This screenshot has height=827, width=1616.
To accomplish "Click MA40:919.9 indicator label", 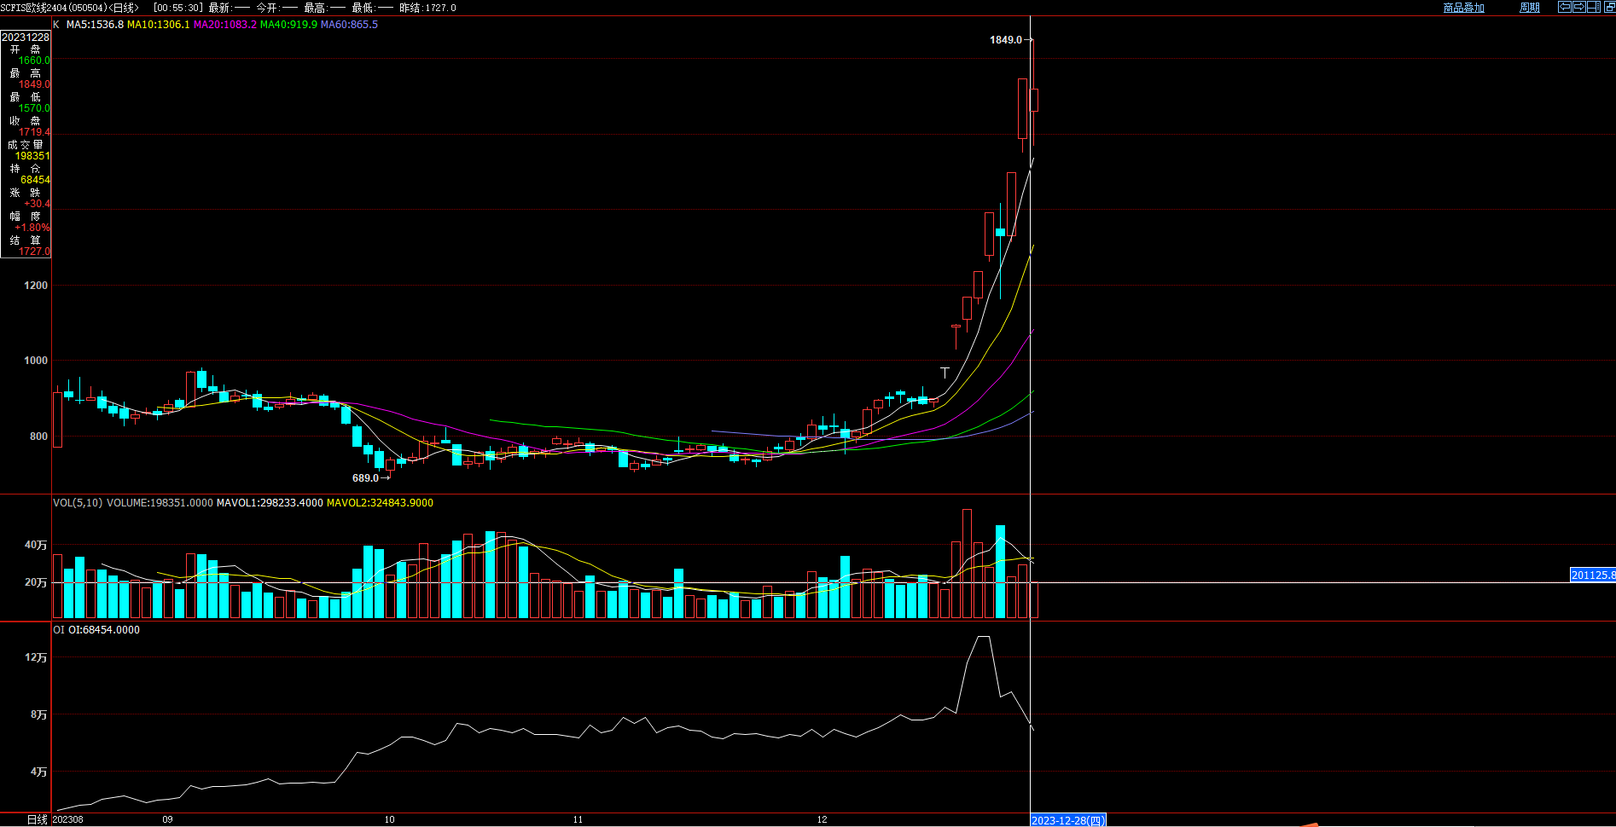I will click(x=288, y=25).
